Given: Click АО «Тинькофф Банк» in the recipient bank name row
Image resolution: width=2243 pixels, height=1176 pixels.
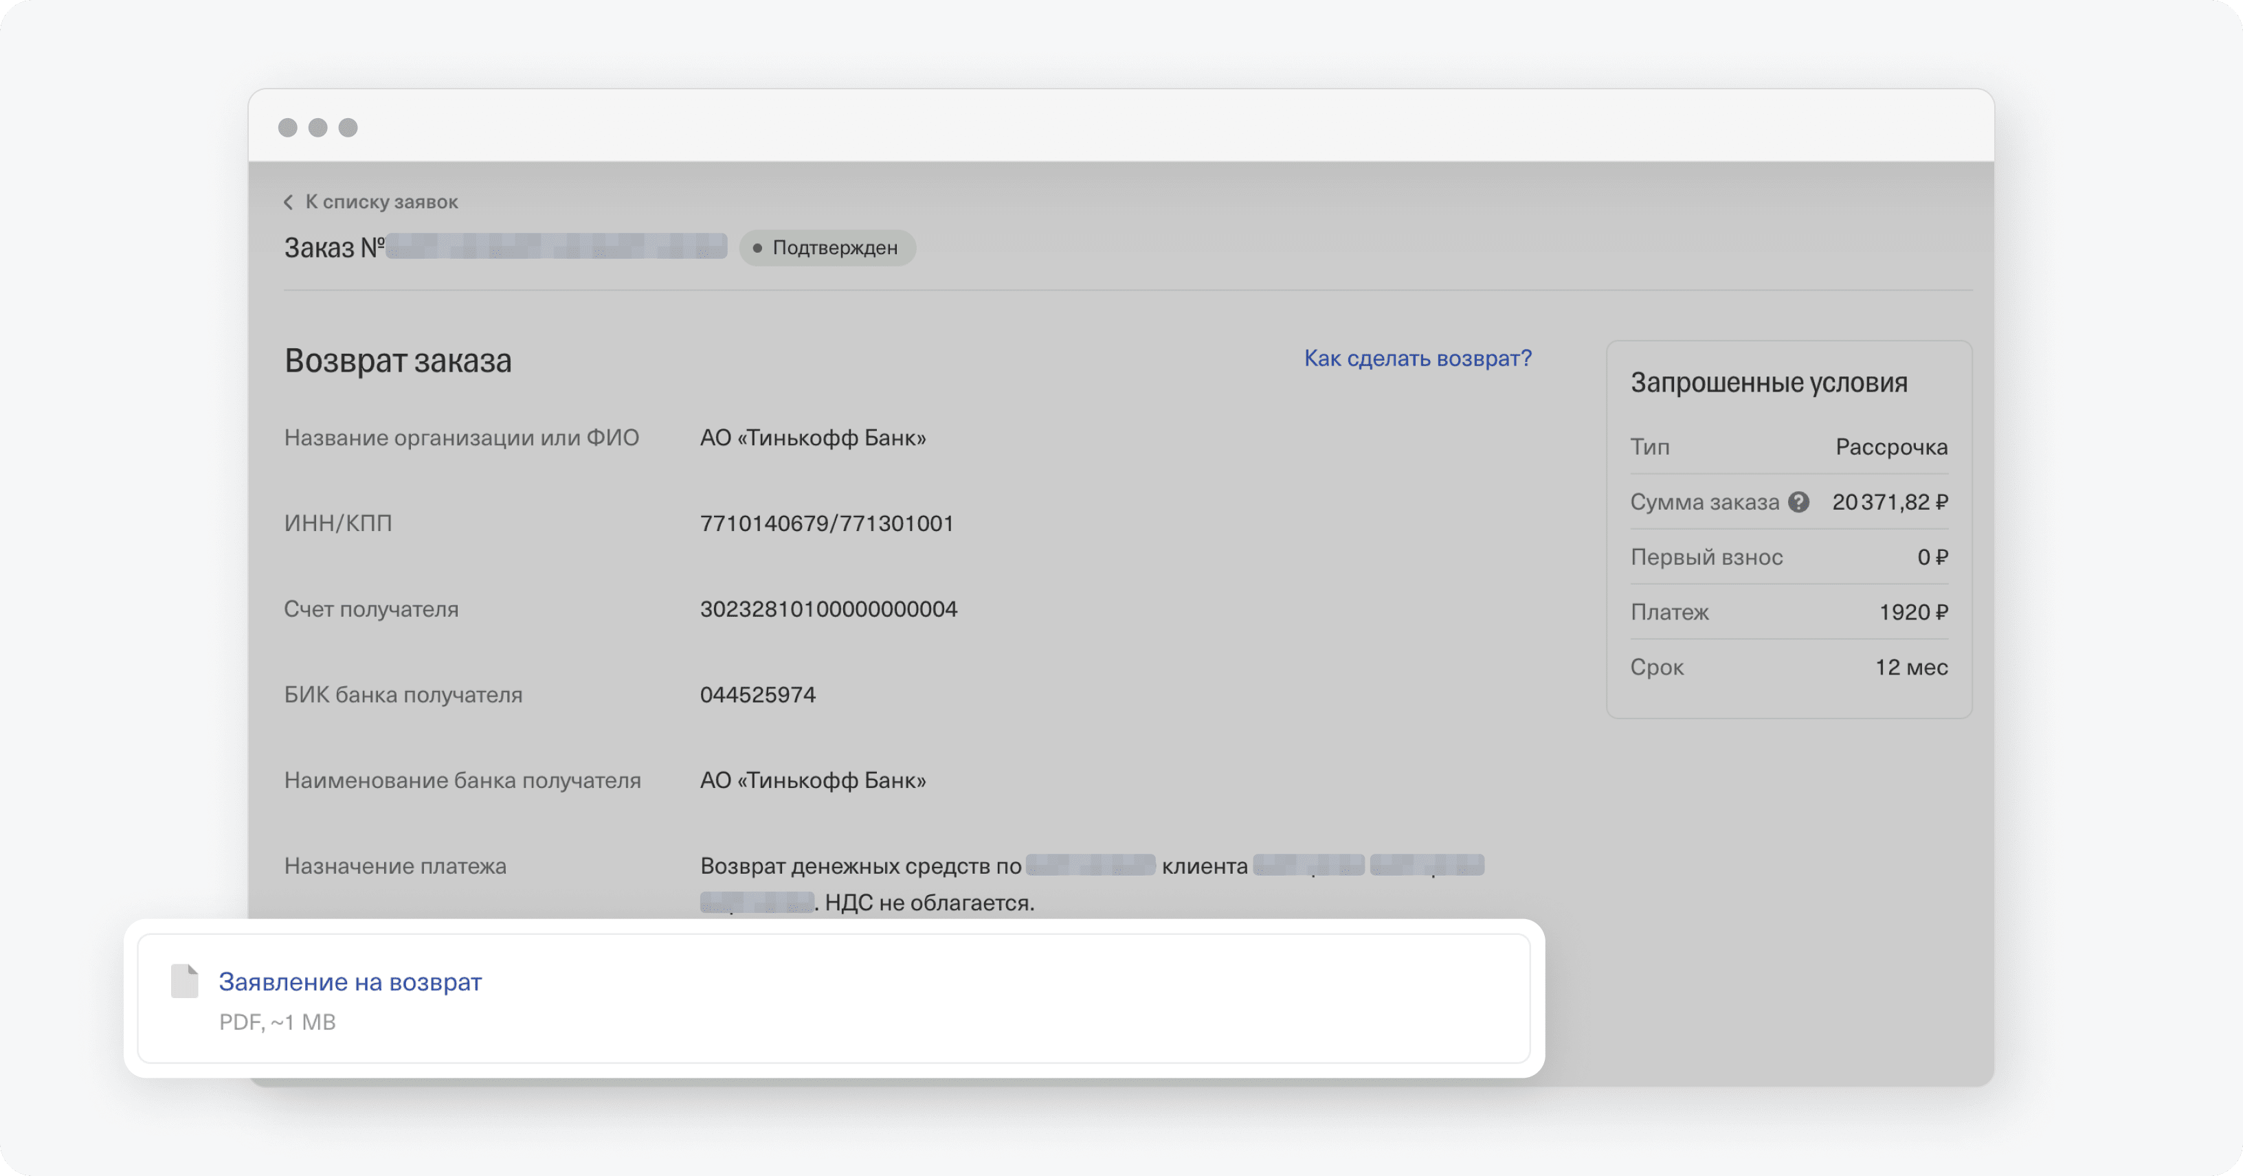Looking at the screenshot, I should (x=813, y=781).
